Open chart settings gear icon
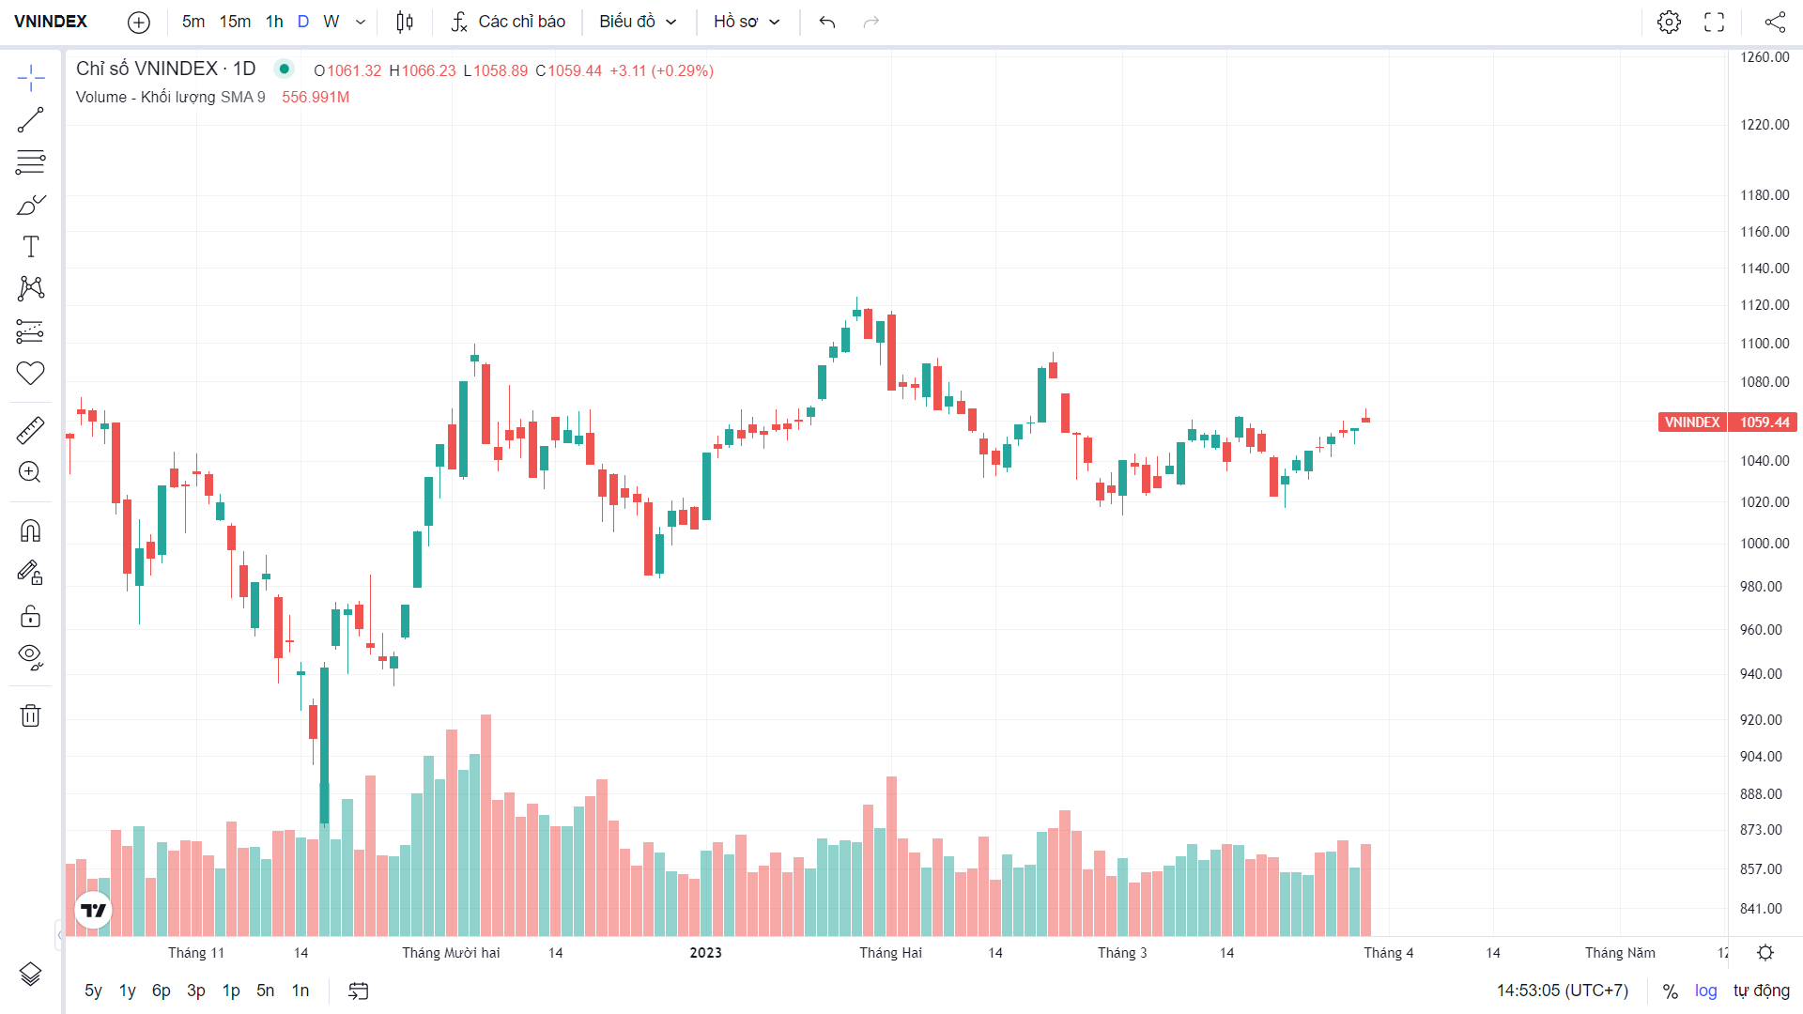 (x=1669, y=22)
